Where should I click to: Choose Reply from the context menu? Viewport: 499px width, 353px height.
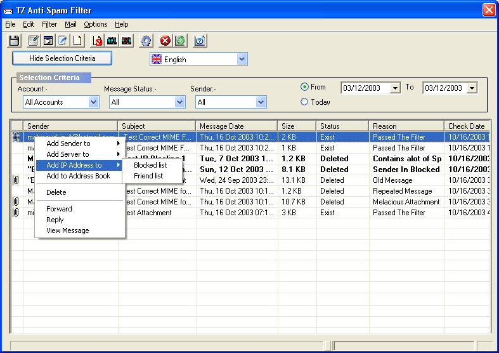(79, 220)
